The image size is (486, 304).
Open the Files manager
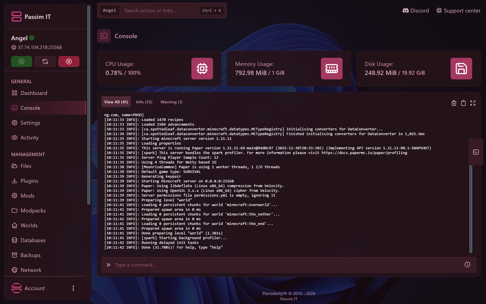[45, 166]
